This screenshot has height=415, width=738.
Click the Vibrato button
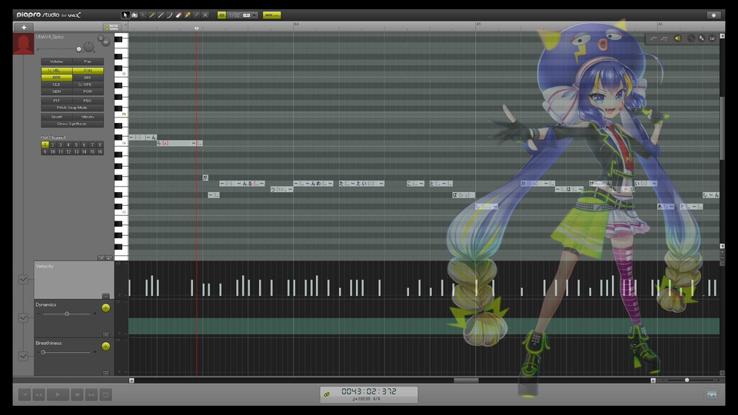click(x=88, y=117)
